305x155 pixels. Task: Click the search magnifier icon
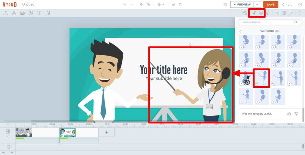point(296,22)
